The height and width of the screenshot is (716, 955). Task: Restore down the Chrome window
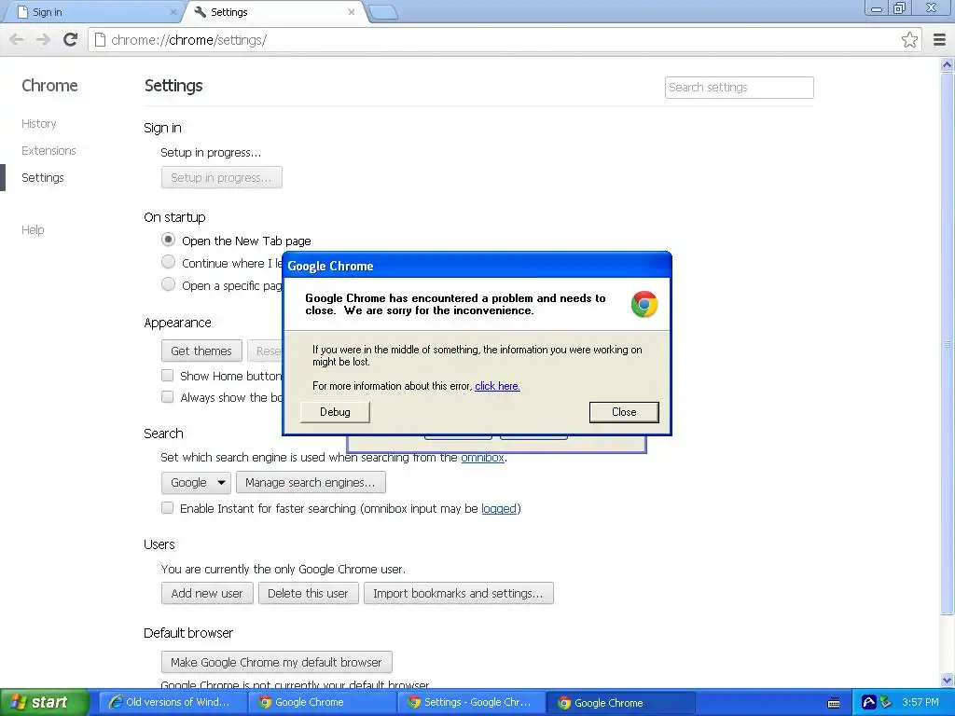click(900, 7)
